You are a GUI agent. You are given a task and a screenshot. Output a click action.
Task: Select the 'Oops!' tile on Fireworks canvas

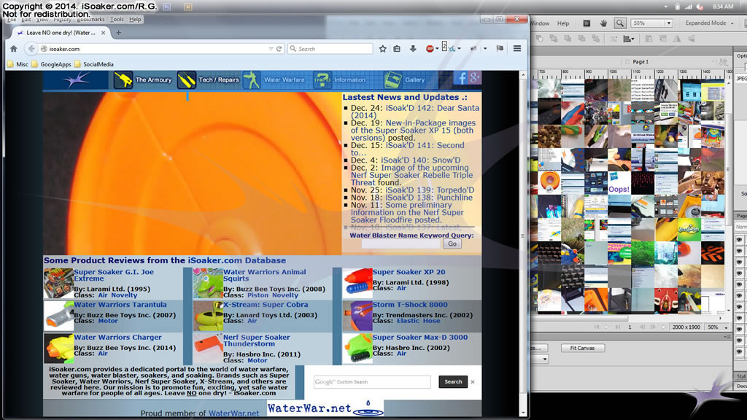[619, 183]
